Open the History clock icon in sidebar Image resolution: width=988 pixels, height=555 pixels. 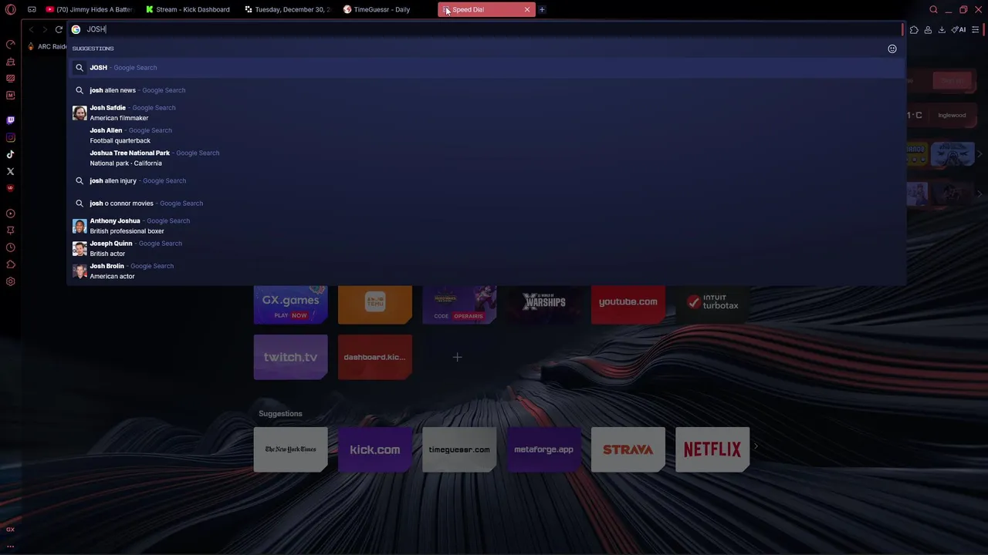(x=10, y=247)
